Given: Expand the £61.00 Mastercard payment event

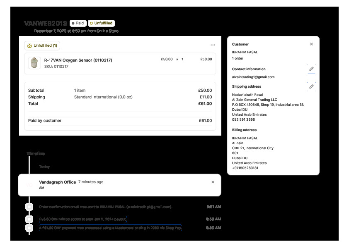Looking at the screenshot, I should (x=110, y=228).
